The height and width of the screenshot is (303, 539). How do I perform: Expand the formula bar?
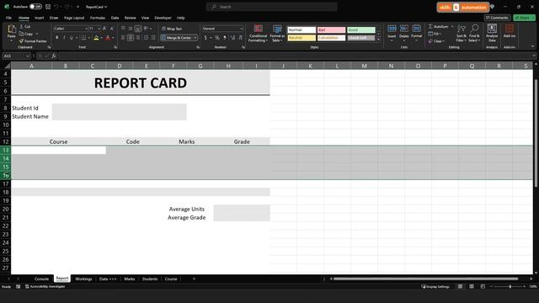534,56
